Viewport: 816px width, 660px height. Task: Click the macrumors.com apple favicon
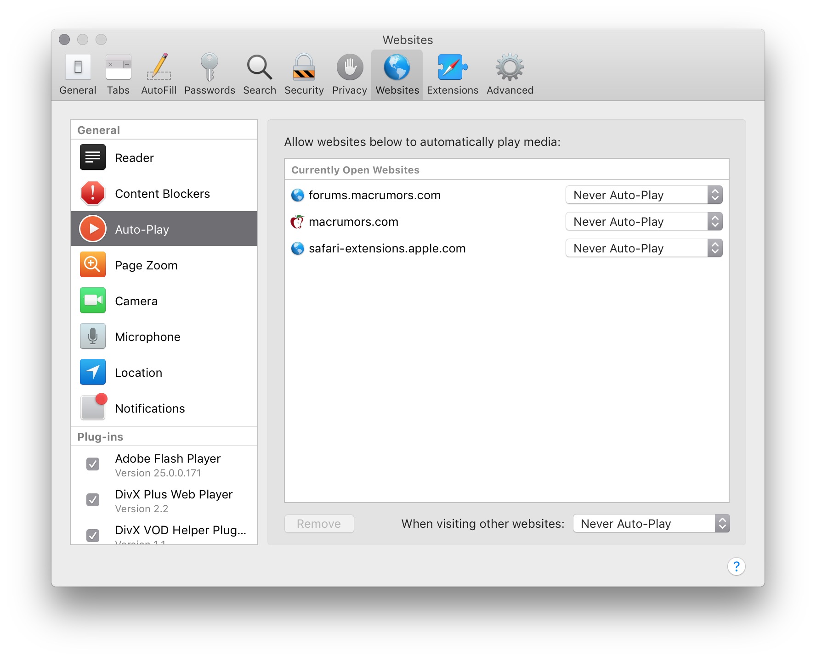tap(298, 222)
